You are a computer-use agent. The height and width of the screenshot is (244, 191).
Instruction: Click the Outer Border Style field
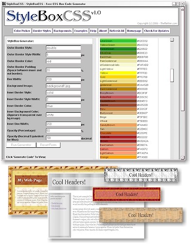coord(63,48)
